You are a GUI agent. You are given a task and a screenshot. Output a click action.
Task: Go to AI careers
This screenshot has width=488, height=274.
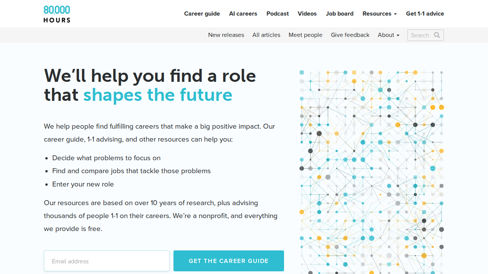[243, 14]
